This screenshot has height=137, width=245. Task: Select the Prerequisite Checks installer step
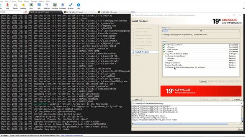pyautogui.click(x=144, y=45)
